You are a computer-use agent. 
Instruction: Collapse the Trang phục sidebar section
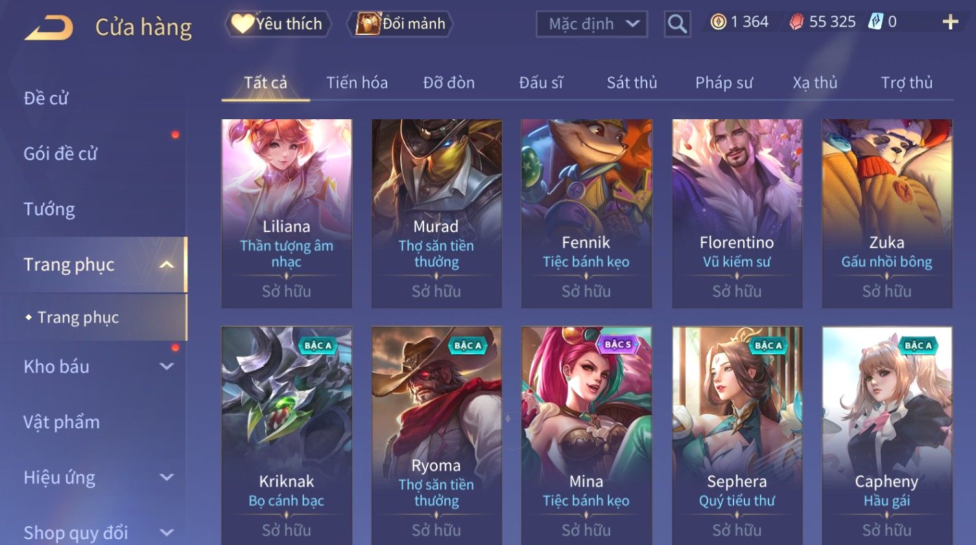tap(167, 264)
